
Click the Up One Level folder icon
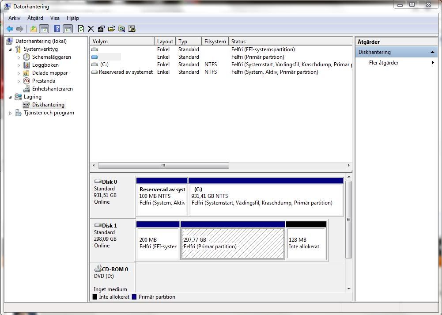(34, 29)
